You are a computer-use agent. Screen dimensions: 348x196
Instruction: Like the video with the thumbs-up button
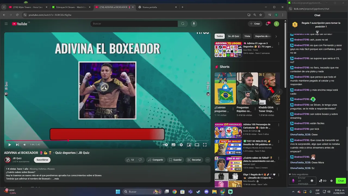pyautogui.click(x=130, y=160)
